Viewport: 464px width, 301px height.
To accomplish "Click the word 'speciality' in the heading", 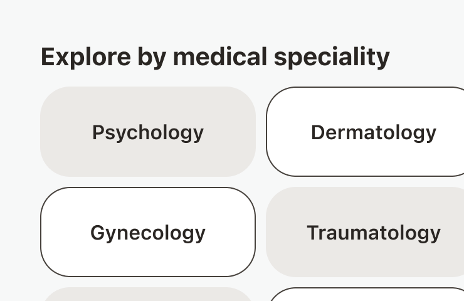I will click(x=332, y=57).
